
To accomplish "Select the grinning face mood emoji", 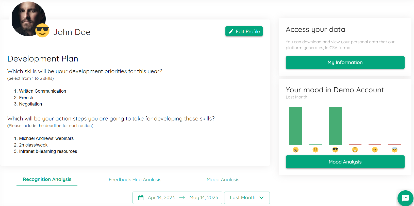I will coord(296,150).
